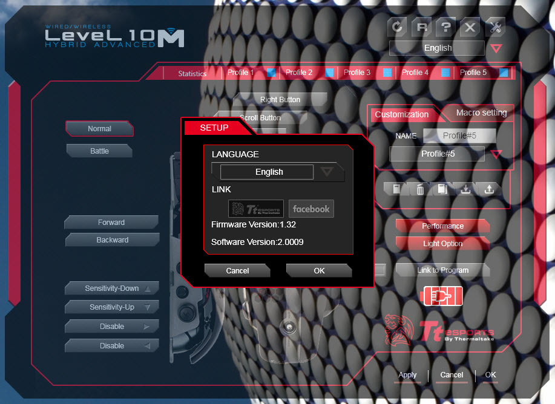The width and height of the screenshot is (555, 404).
Task: Click the X close icon in toolbar
Action: click(x=470, y=27)
